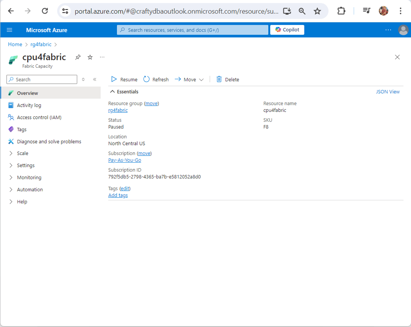This screenshot has height=327, width=411.
Task: Go to rg4fabric breadcrumb
Action: 41,44
